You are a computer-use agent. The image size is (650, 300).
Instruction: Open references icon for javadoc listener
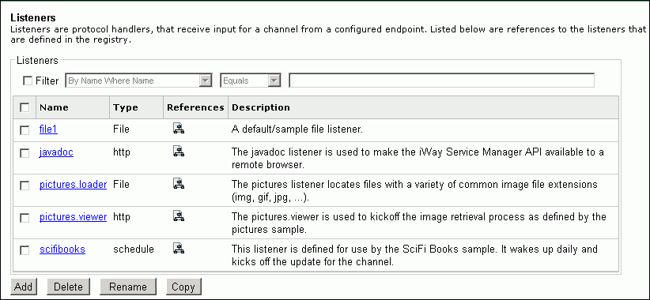tap(179, 151)
